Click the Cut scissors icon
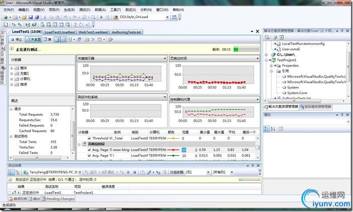353x212 pixels. (x=45, y=17)
